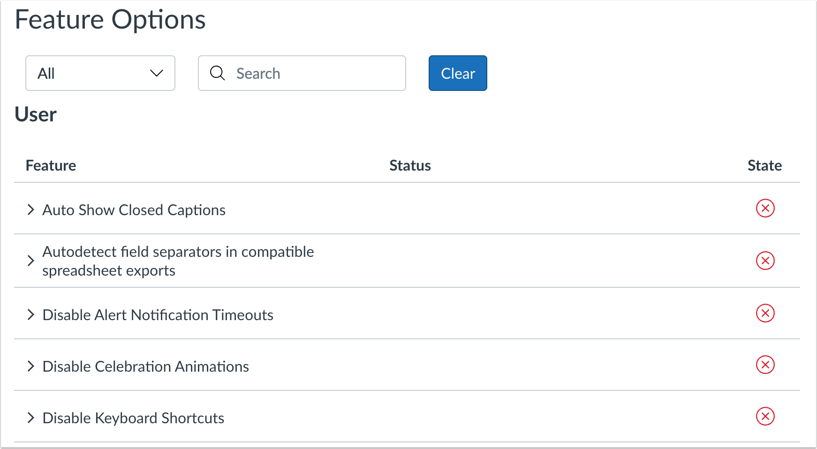
Task: Open the All filter dropdown
Action: [x=100, y=73]
